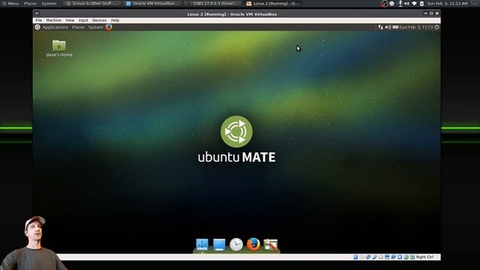Switch to Linux & Other Stuff taskbar window
Screen dimensions: 480x270
pyautogui.click(x=92, y=3)
